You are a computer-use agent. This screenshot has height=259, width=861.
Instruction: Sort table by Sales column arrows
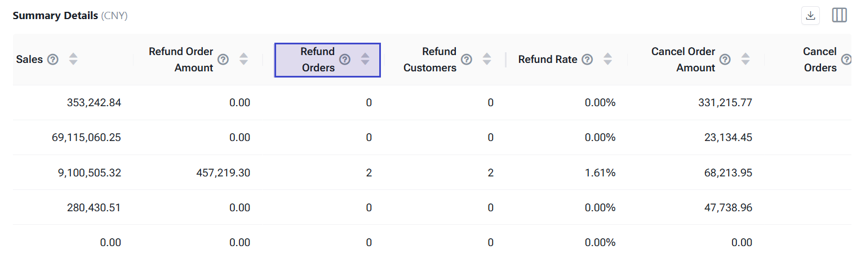(x=73, y=60)
